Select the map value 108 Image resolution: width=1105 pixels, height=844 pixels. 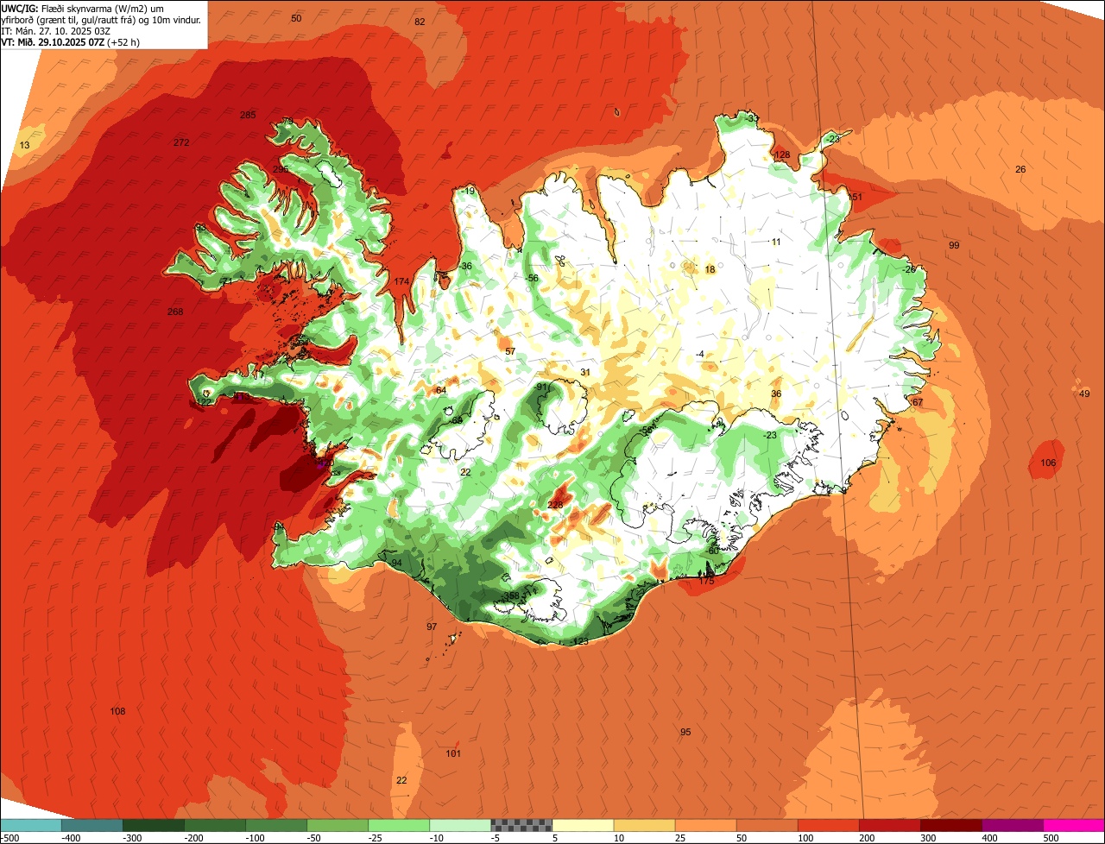pyautogui.click(x=118, y=711)
